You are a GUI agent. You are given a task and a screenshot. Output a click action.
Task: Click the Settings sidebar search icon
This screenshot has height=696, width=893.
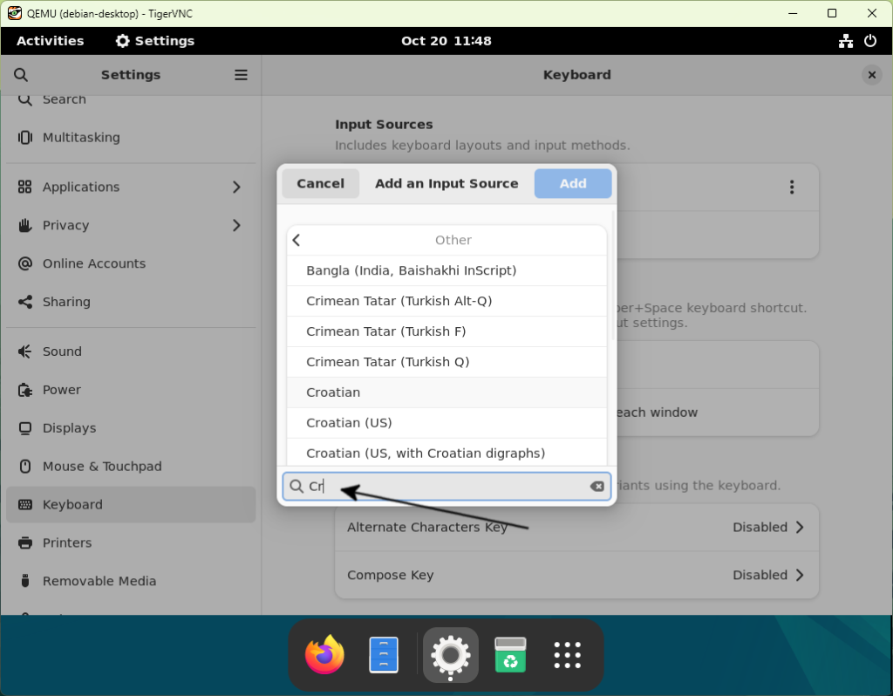(x=21, y=75)
